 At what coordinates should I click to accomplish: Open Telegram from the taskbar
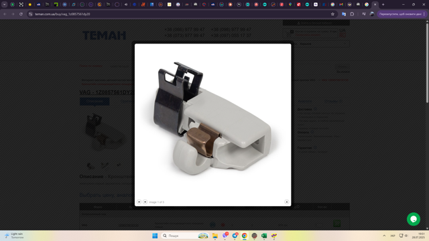[235, 236]
